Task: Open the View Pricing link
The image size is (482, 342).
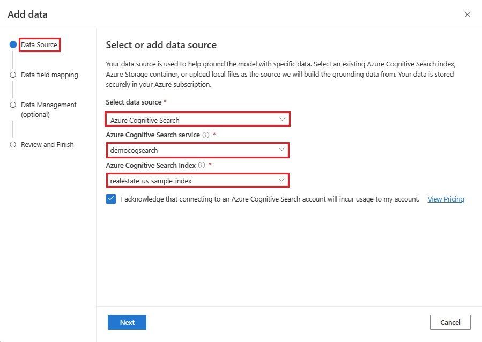Action: pos(446,199)
